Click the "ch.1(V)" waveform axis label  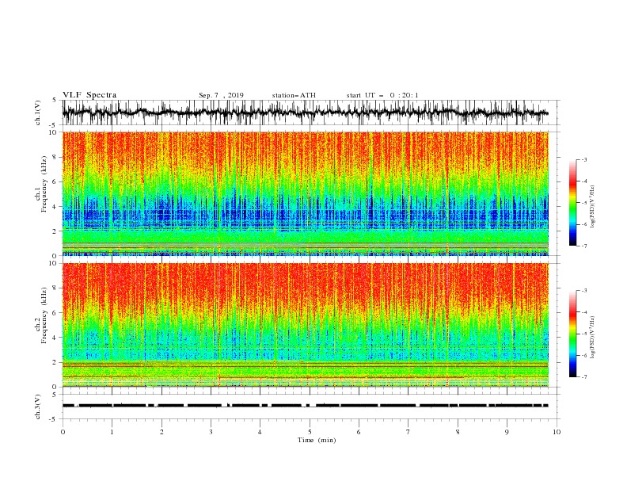tap(38, 113)
